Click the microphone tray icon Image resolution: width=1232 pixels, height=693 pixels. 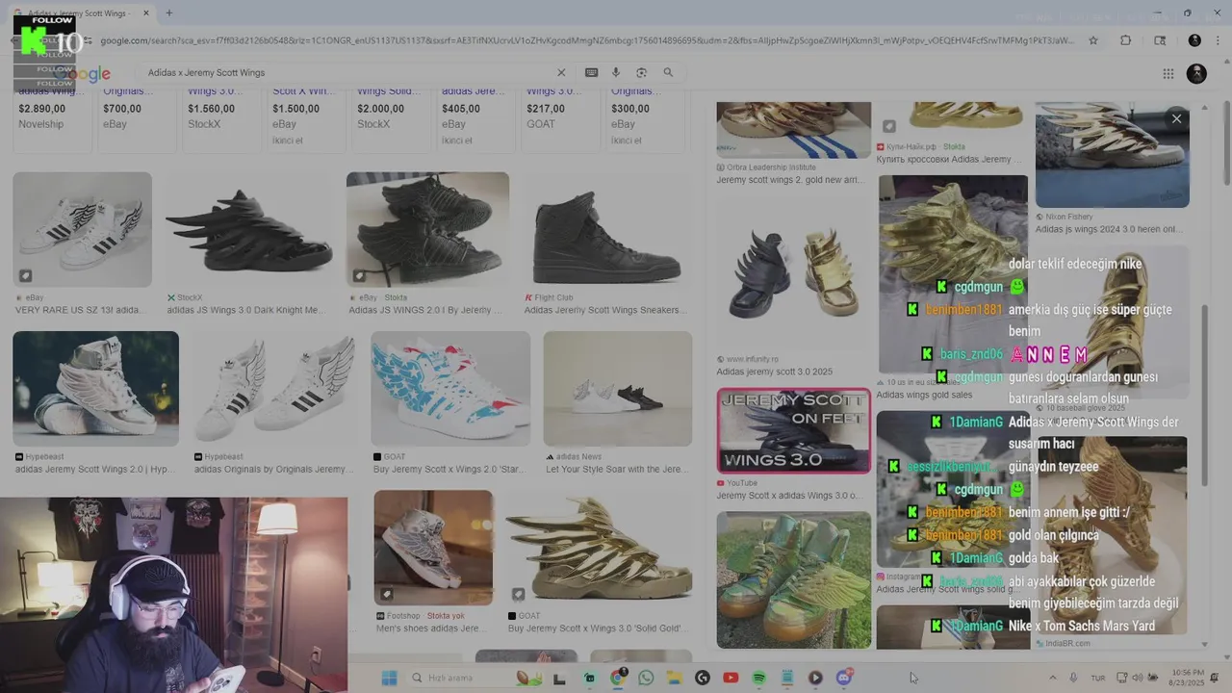point(1073,678)
